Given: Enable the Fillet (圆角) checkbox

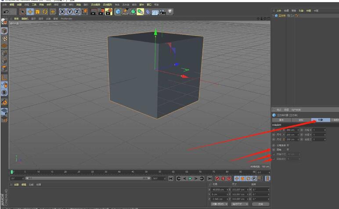Looking at the screenshot, I should [x=288, y=150].
